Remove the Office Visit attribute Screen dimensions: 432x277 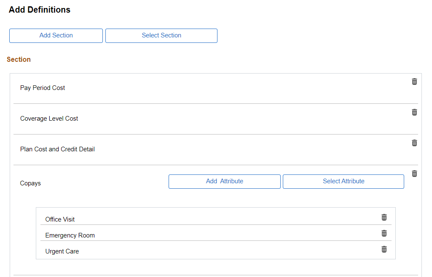click(x=384, y=217)
